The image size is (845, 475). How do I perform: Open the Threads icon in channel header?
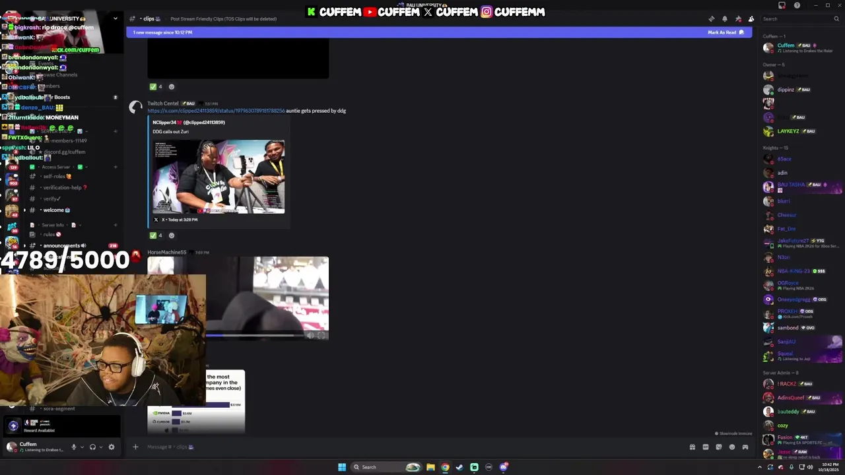point(711,19)
